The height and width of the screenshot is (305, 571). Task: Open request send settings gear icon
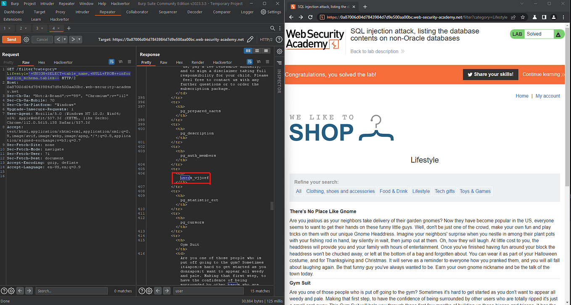tap(26, 39)
